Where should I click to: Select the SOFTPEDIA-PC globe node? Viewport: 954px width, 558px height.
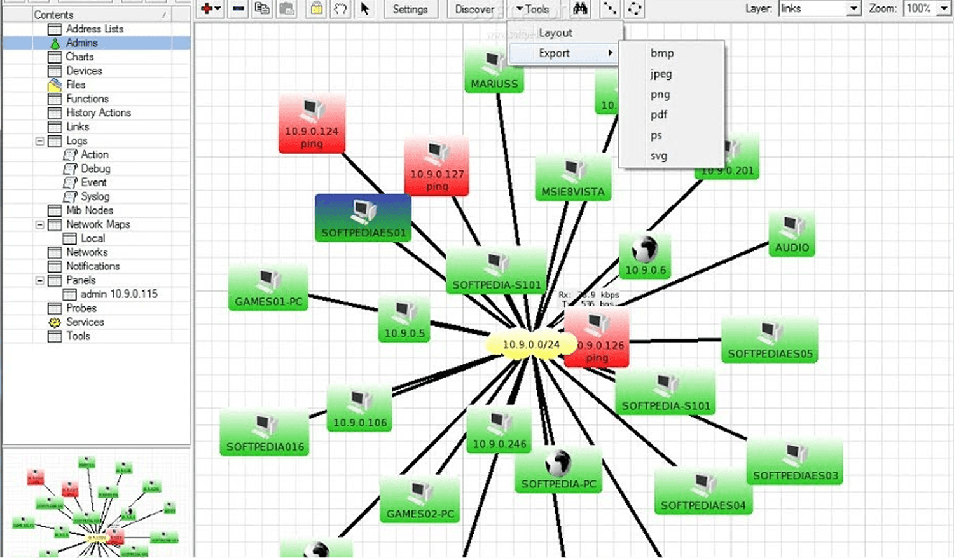click(x=558, y=471)
